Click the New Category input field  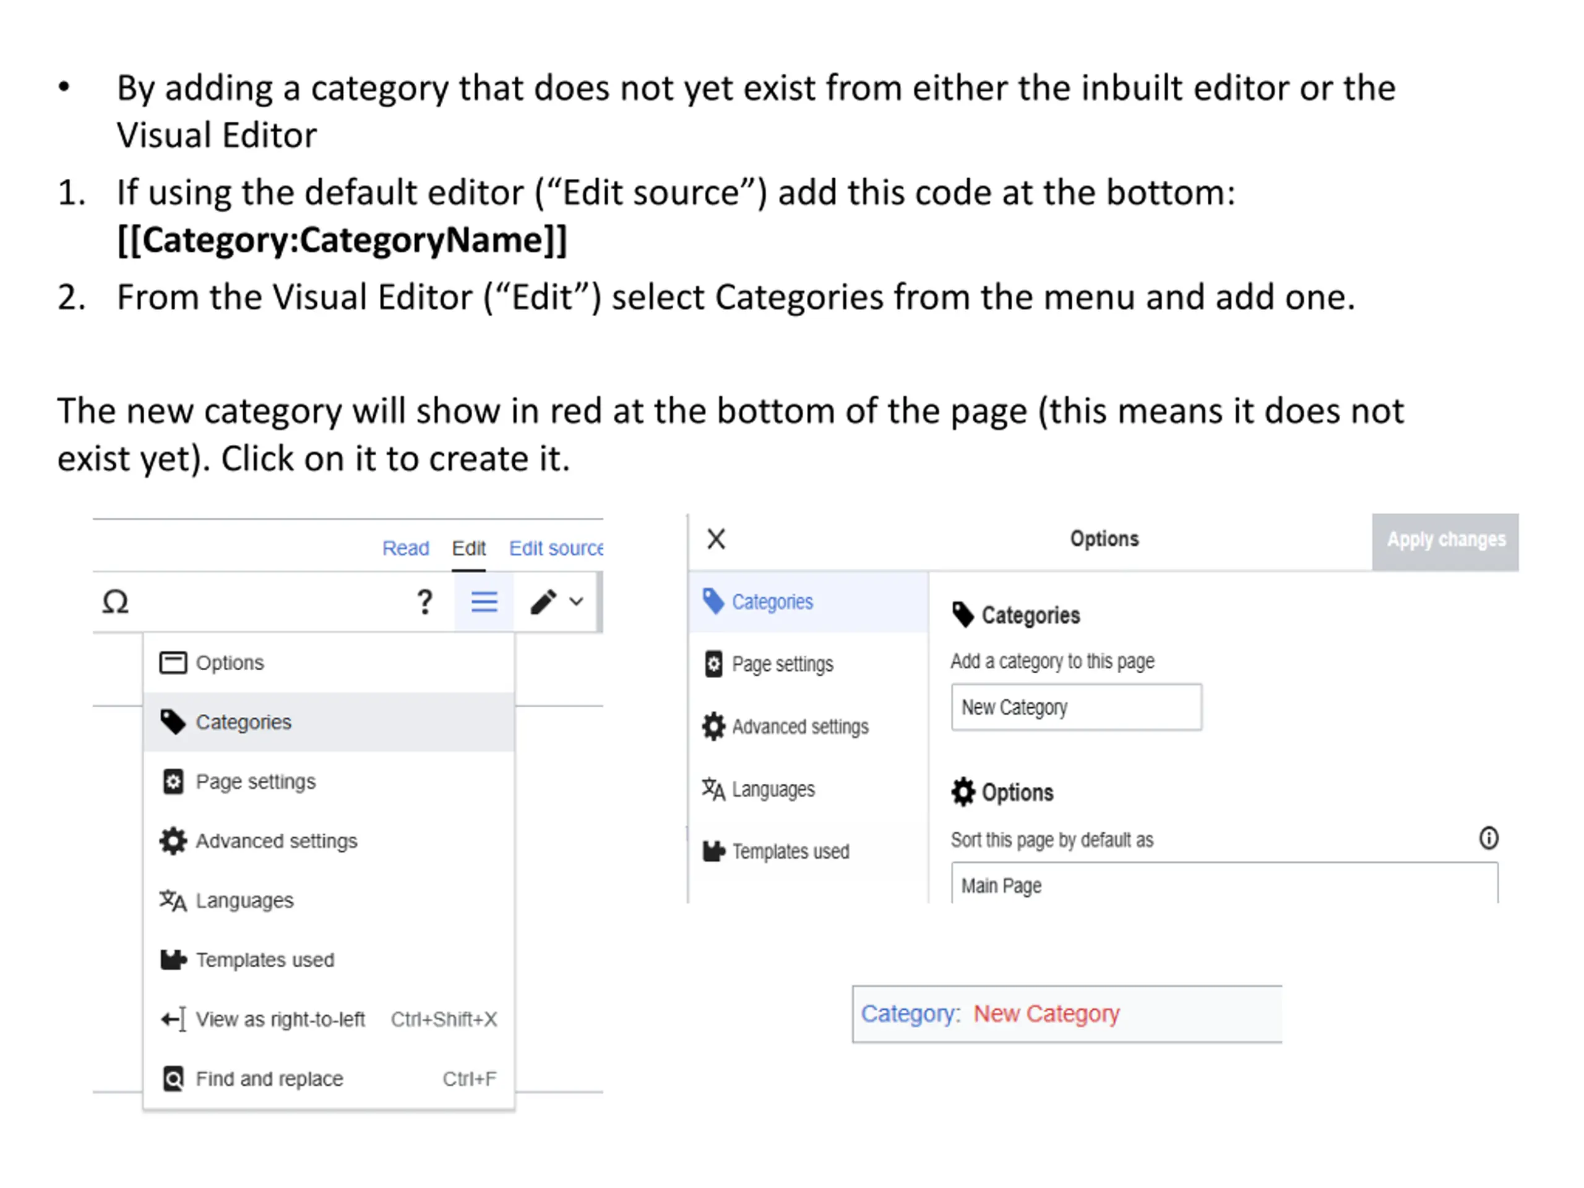point(1076,707)
